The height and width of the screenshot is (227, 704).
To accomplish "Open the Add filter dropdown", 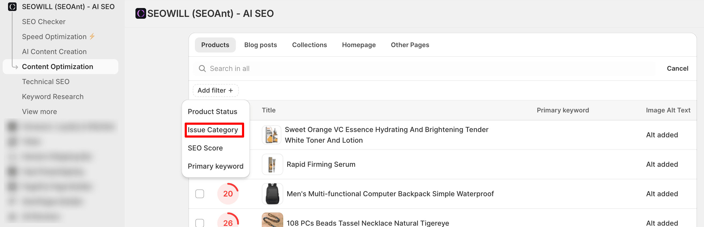I will [x=215, y=90].
